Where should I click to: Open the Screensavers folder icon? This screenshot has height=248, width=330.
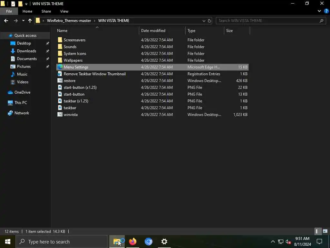(x=60, y=40)
